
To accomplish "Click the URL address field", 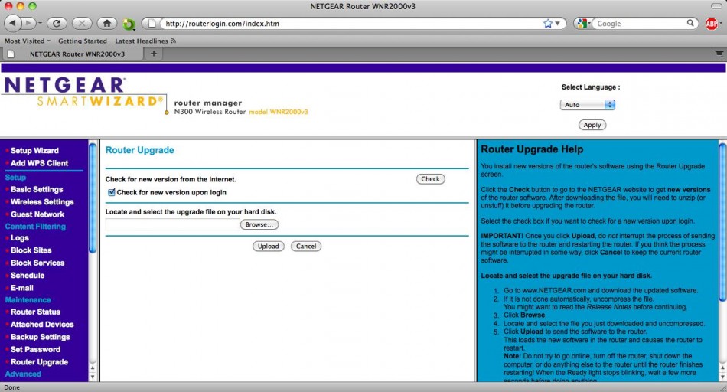I will (344, 24).
